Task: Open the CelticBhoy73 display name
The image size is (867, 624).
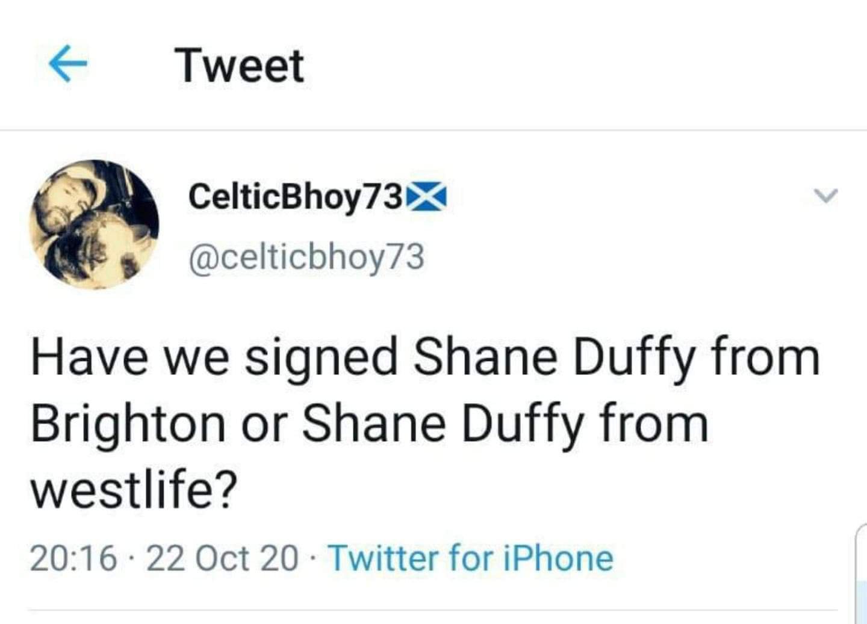Action: tap(294, 196)
